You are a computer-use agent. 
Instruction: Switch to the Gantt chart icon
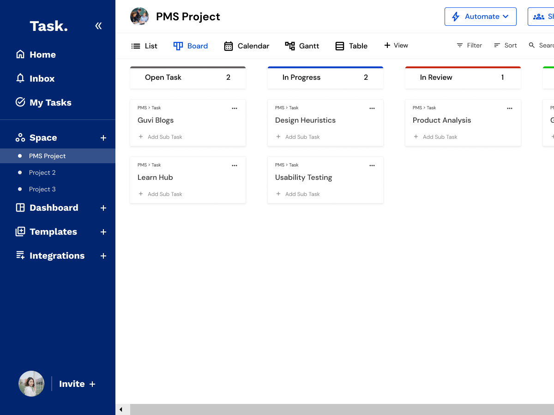(290, 46)
